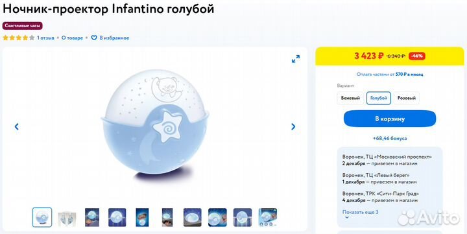
Task: Show next product image with right arrow
Action: 293,126
